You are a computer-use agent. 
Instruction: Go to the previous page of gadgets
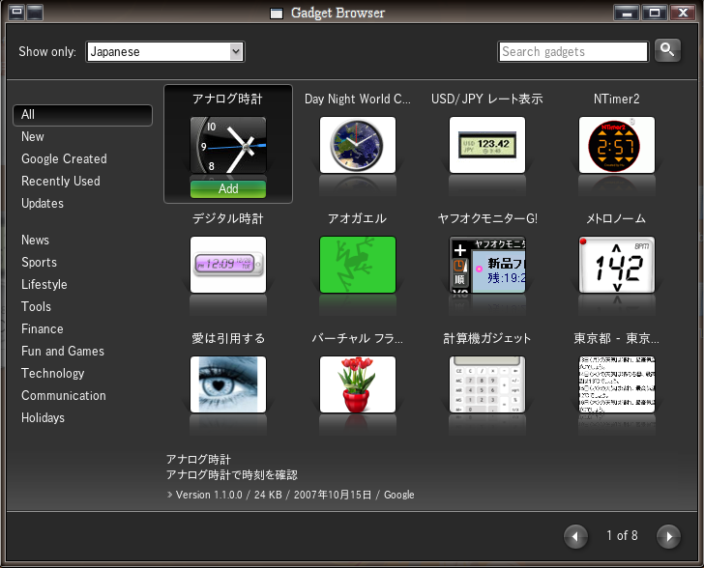coord(576,536)
